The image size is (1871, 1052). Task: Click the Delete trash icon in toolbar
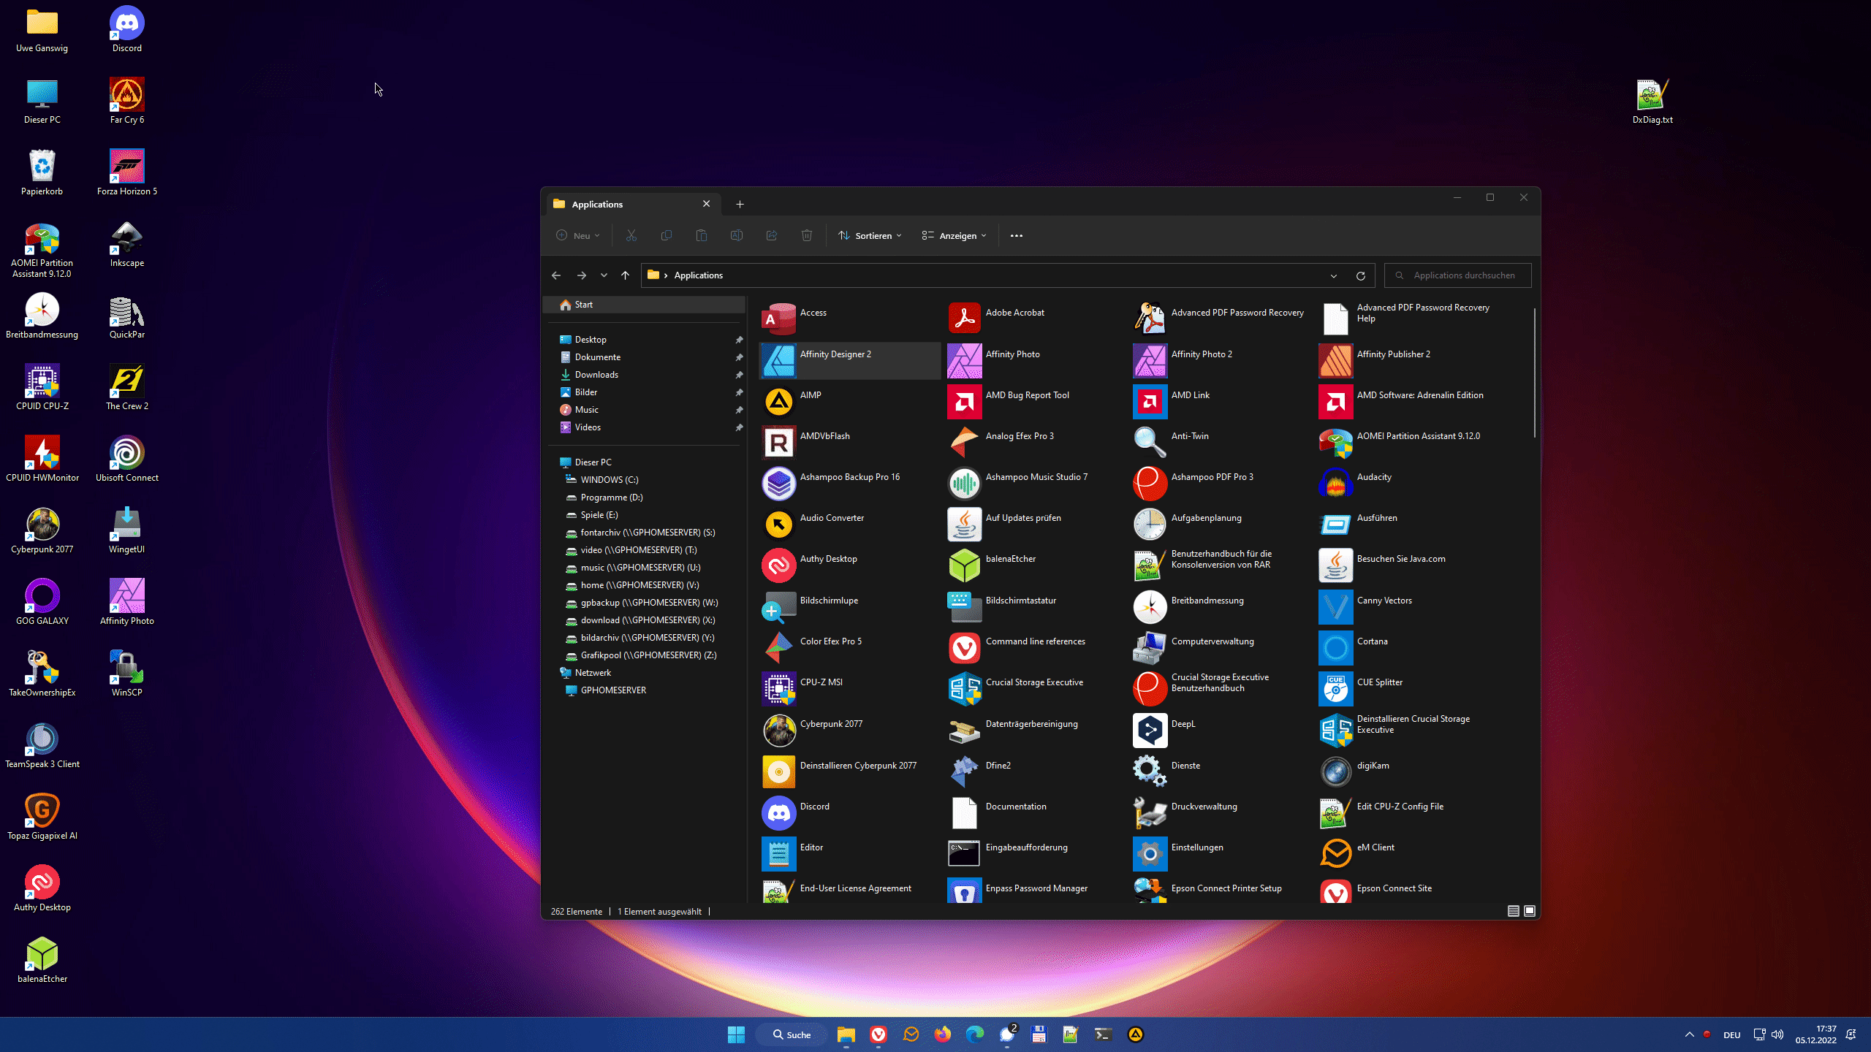pos(807,235)
